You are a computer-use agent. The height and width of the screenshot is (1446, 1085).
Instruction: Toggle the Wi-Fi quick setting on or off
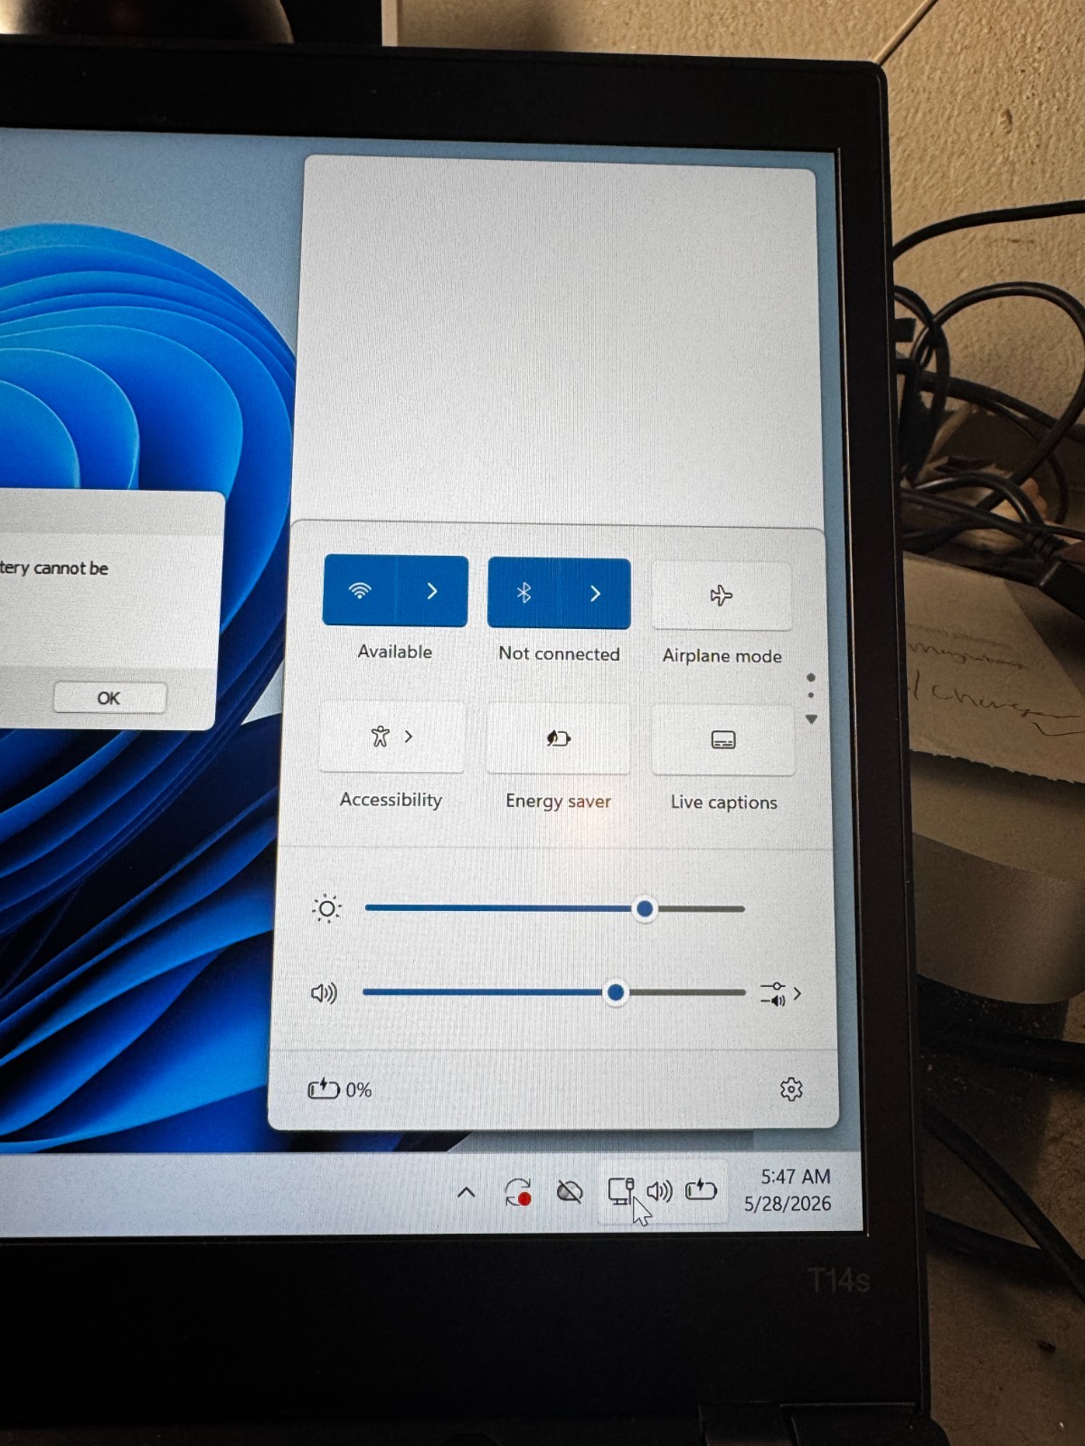(360, 591)
